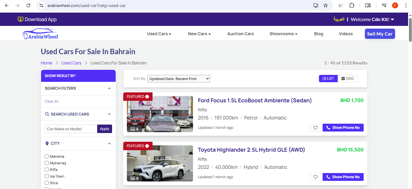Click the heart icon for Ford Focus

click(315, 128)
